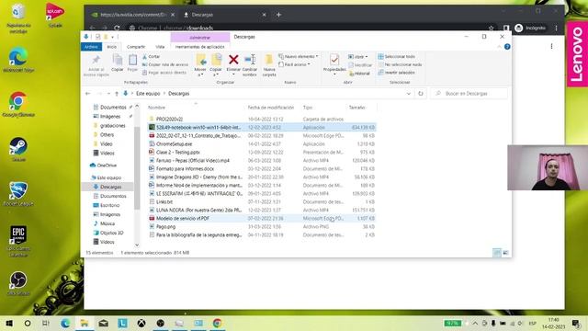Image resolution: width=588 pixels, height=331 pixels.
Task: Click the Explorer back arrow
Action: point(88,94)
